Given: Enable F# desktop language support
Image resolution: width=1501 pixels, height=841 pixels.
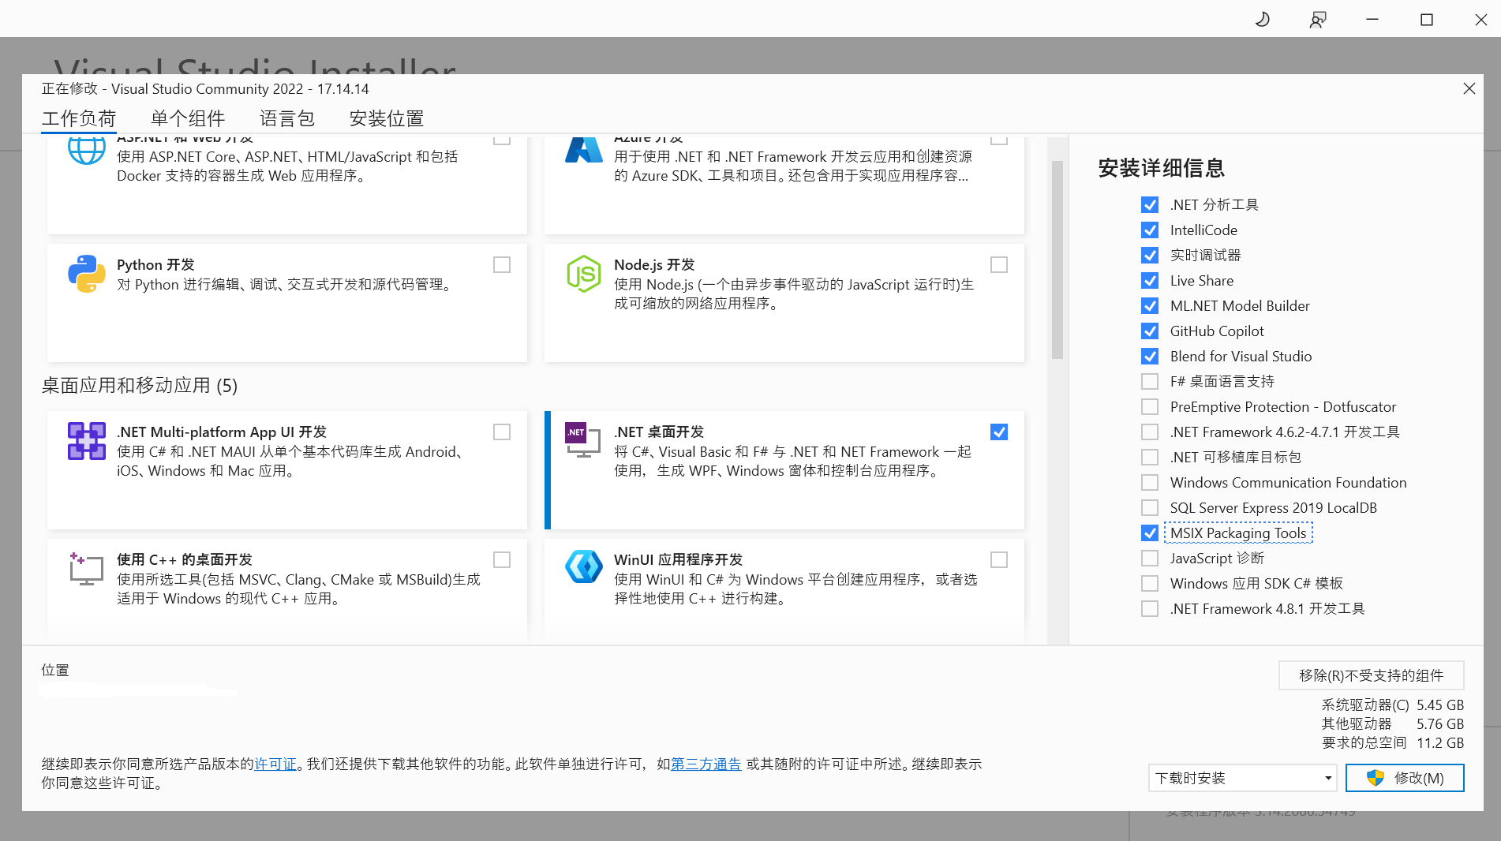Looking at the screenshot, I should coord(1150,382).
